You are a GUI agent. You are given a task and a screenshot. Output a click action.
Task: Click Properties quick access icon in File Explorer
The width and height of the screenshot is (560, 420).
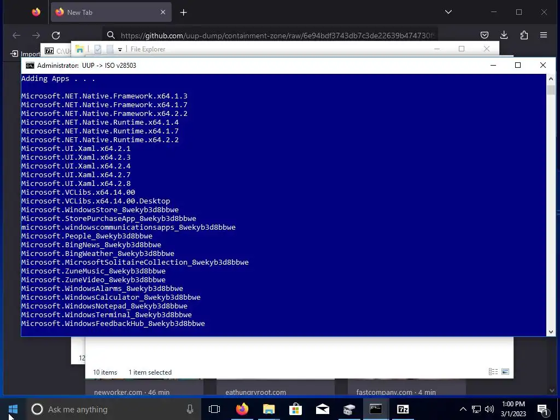98,49
